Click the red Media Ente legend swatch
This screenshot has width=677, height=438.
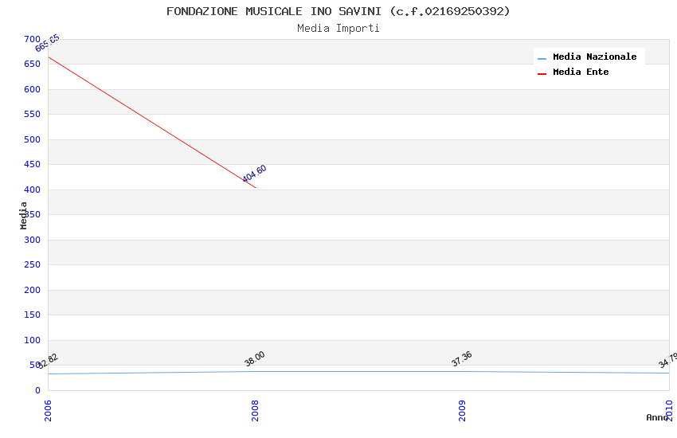[x=542, y=74]
